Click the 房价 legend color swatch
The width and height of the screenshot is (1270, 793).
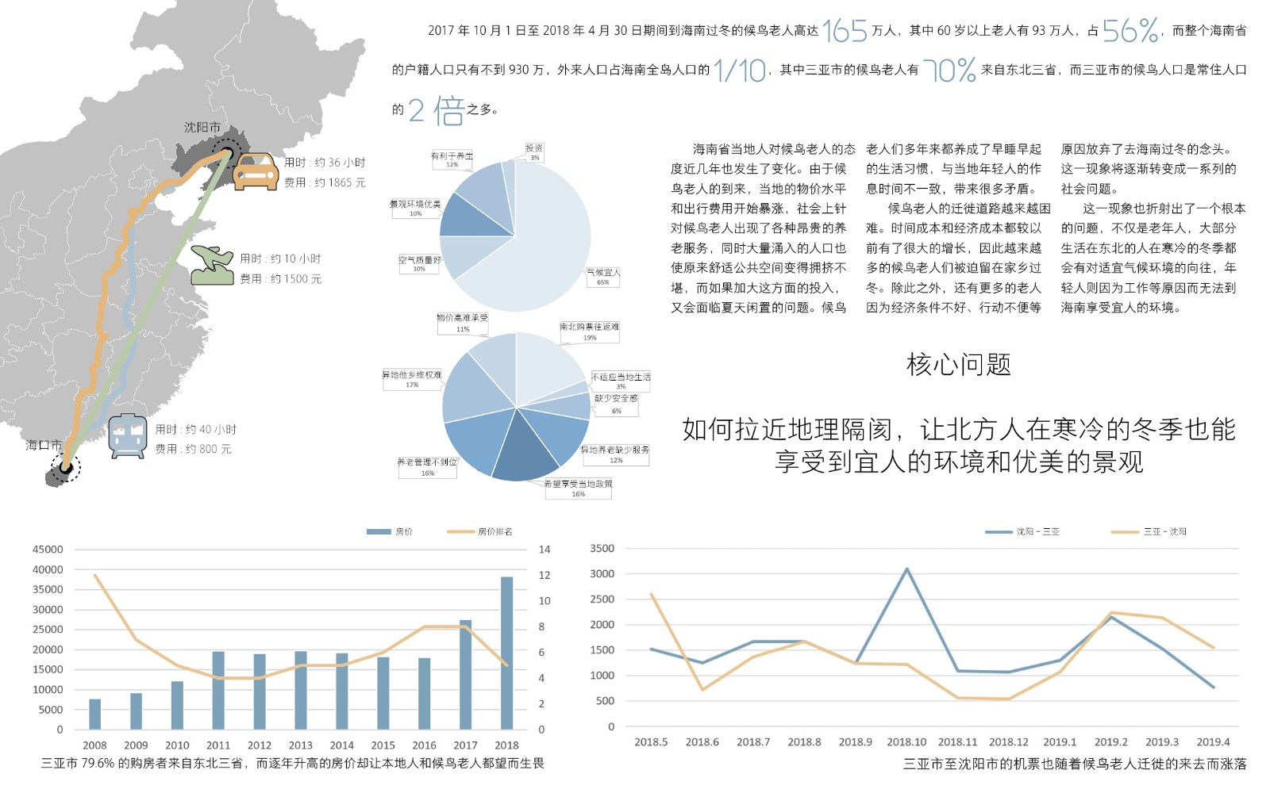pyautogui.click(x=379, y=531)
